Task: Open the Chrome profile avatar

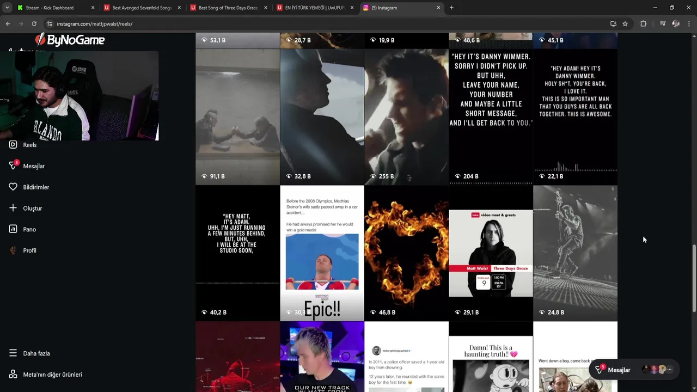Action: point(676,24)
